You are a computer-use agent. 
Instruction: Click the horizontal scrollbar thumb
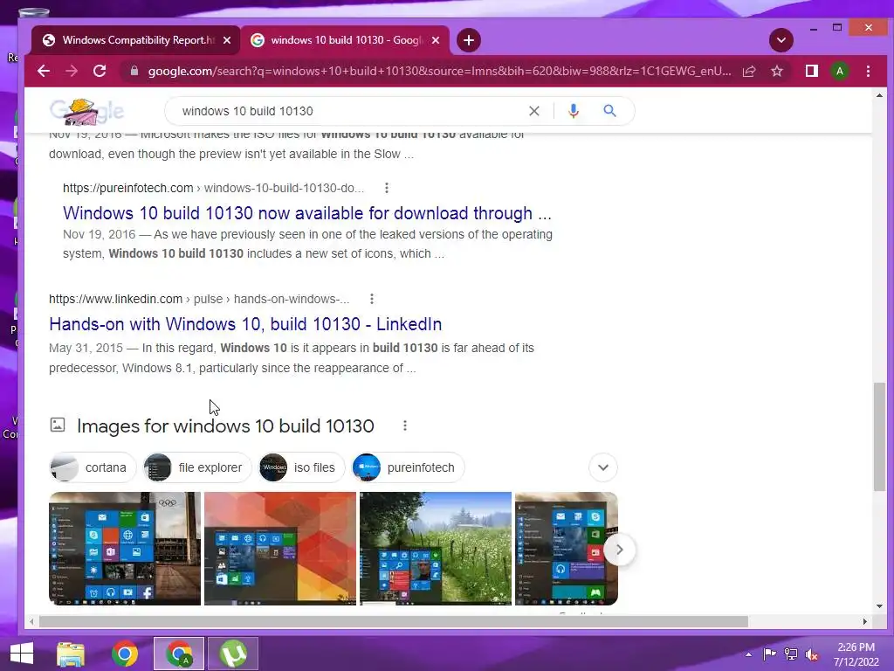point(394,621)
